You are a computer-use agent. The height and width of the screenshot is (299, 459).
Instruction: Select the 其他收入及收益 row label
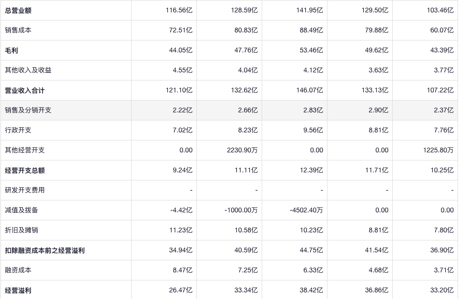click(29, 70)
